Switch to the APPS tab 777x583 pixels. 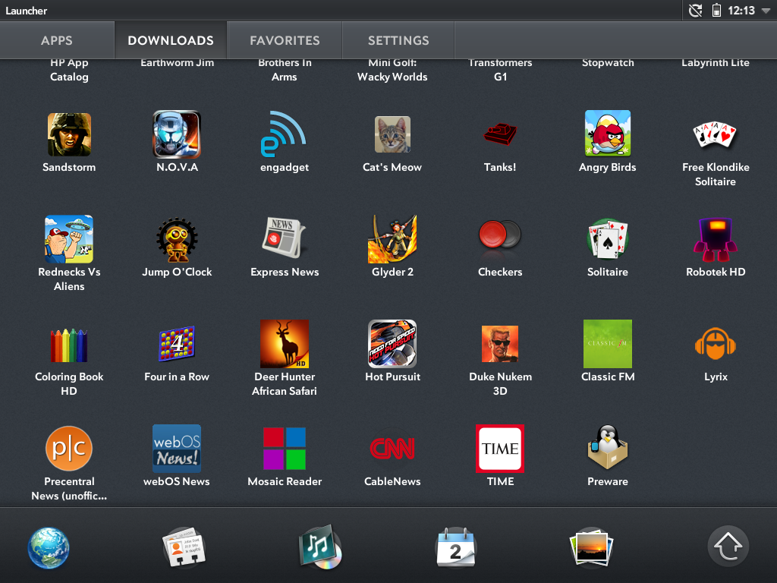(x=57, y=40)
